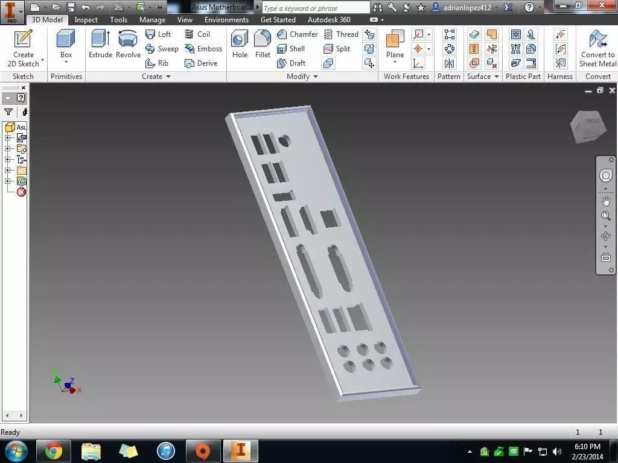This screenshot has width=618, height=463.
Task: Click the browser filter funnel icon
Action: point(8,113)
